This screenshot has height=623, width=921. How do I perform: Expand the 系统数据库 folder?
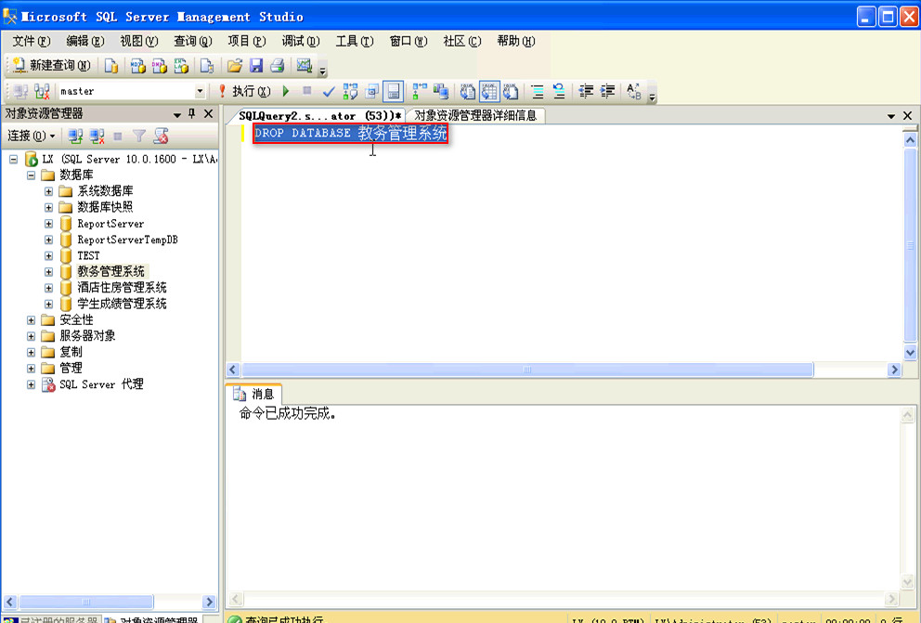tap(49, 191)
